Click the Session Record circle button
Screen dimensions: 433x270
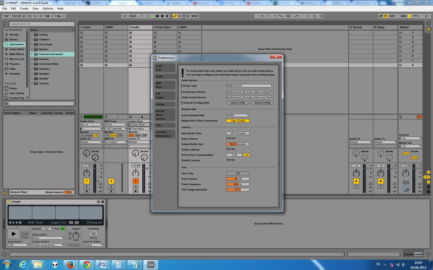click(188, 16)
